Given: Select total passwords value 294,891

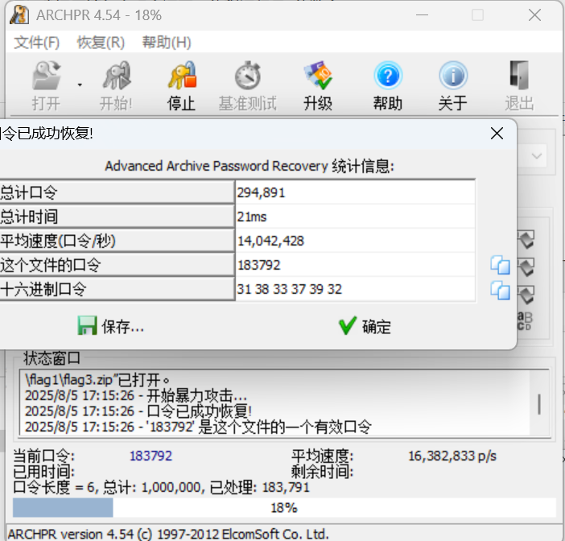Looking at the screenshot, I should tap(355, 192).
